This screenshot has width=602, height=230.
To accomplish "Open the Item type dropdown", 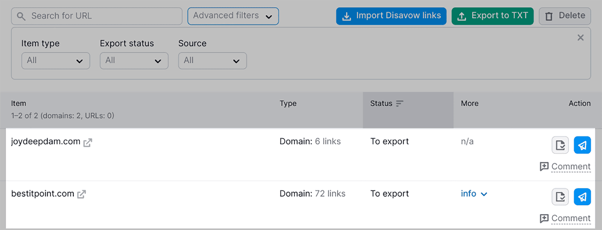I will pos(56,61).
